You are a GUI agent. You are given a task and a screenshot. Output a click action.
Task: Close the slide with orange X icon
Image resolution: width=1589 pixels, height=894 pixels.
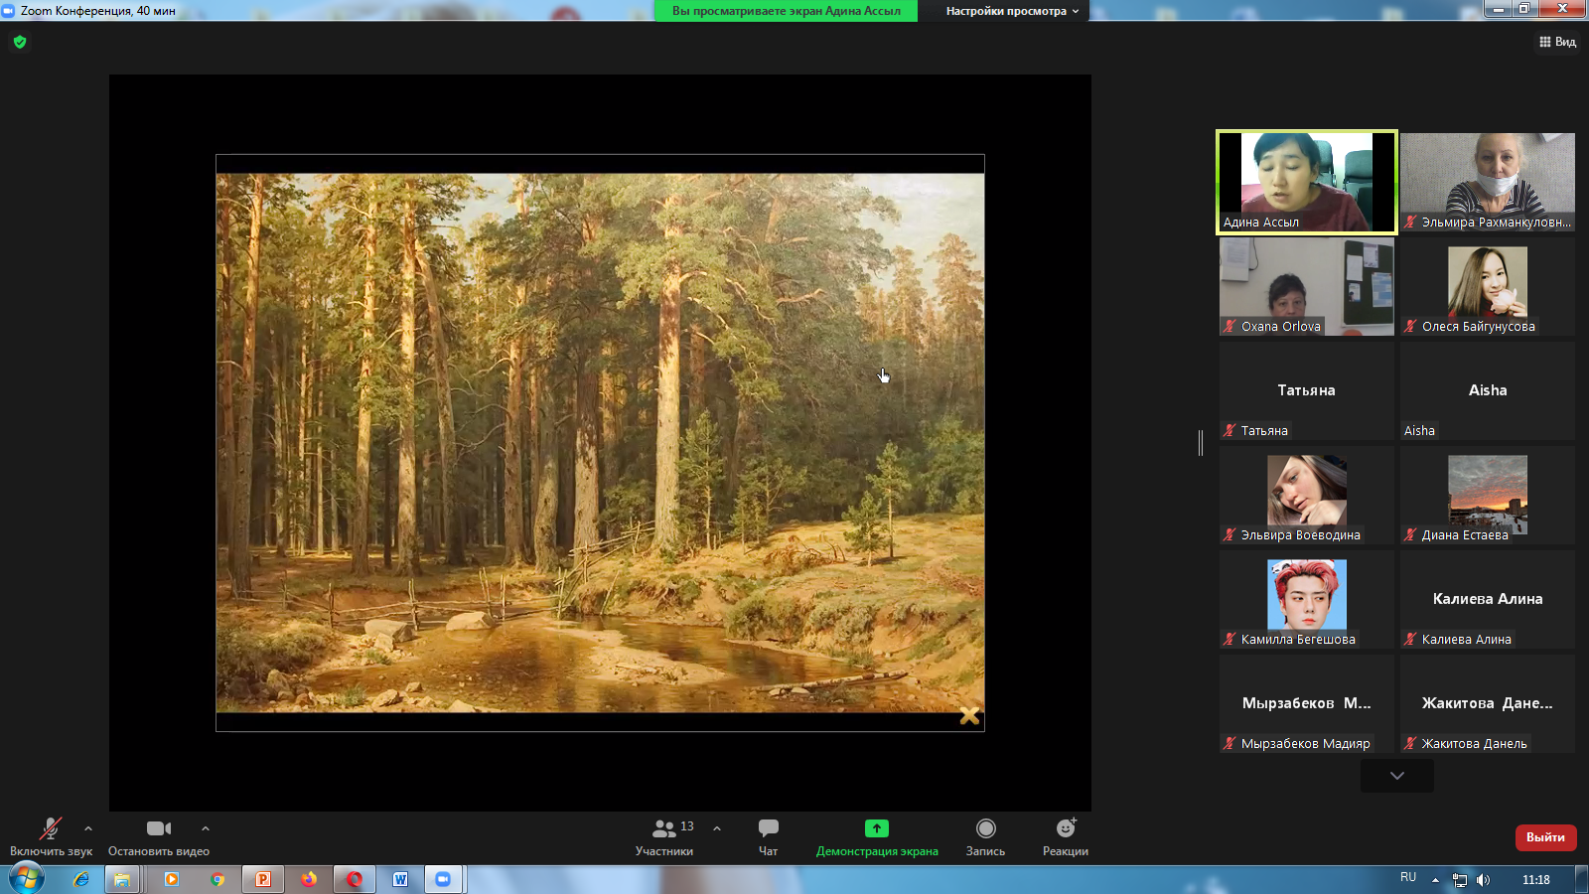point(969,715)
